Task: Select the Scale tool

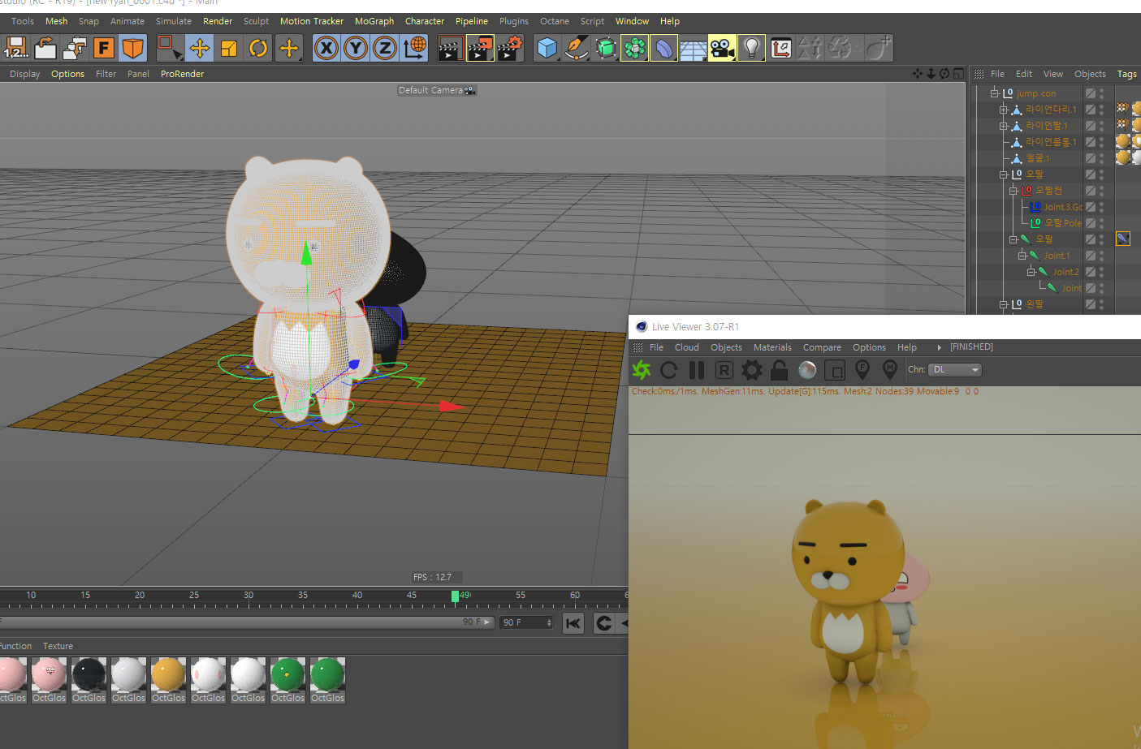Action: (x=229, y=49)
